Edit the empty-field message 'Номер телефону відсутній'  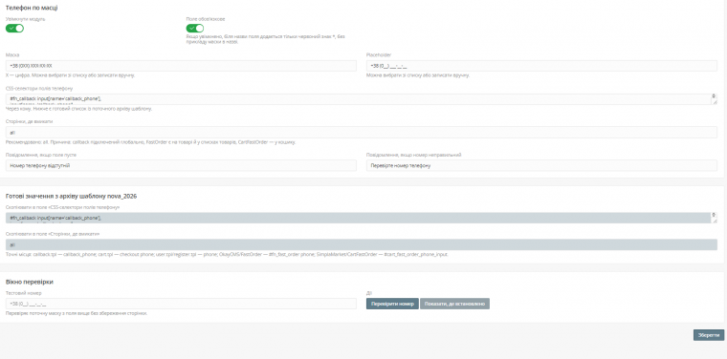(181, 165)
